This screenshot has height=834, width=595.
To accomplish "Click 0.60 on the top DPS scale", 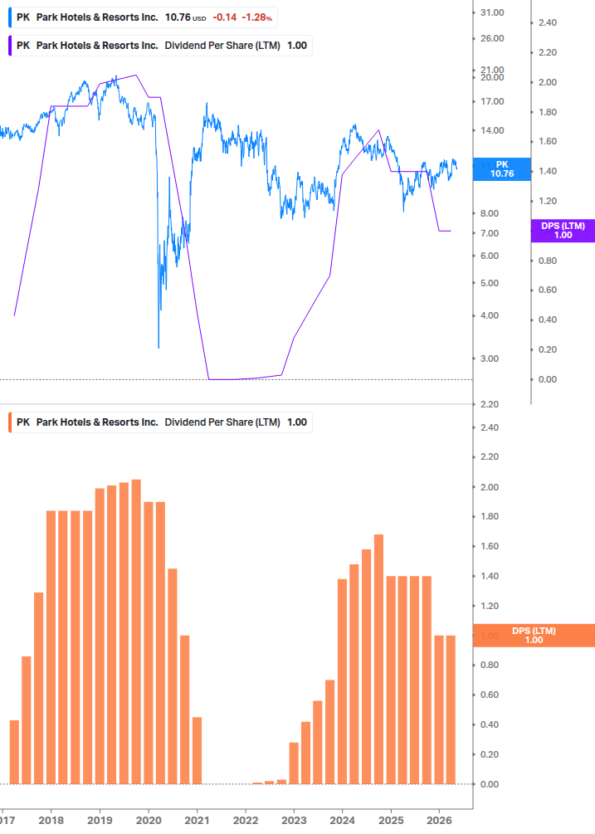I will pyautogui.click(x=548, y=290).
